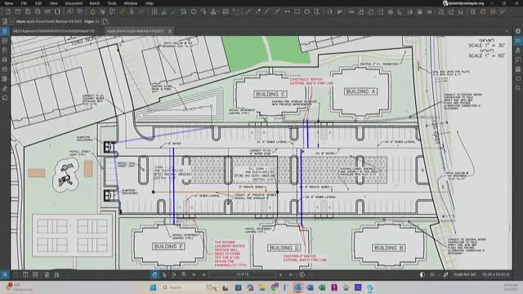Go to the last page

[291, 274]
